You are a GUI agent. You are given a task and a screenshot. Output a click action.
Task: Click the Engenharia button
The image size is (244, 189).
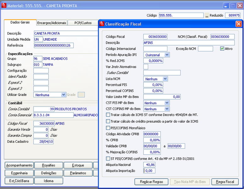click(19, 173)
